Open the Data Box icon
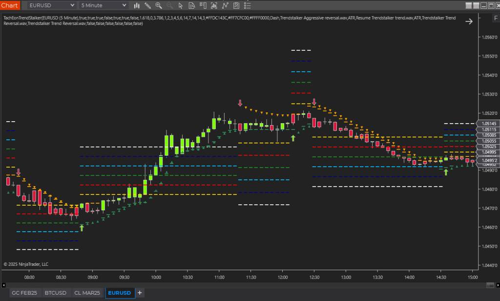The width and height of the screenshot is (500, 301). pos(191,6)
